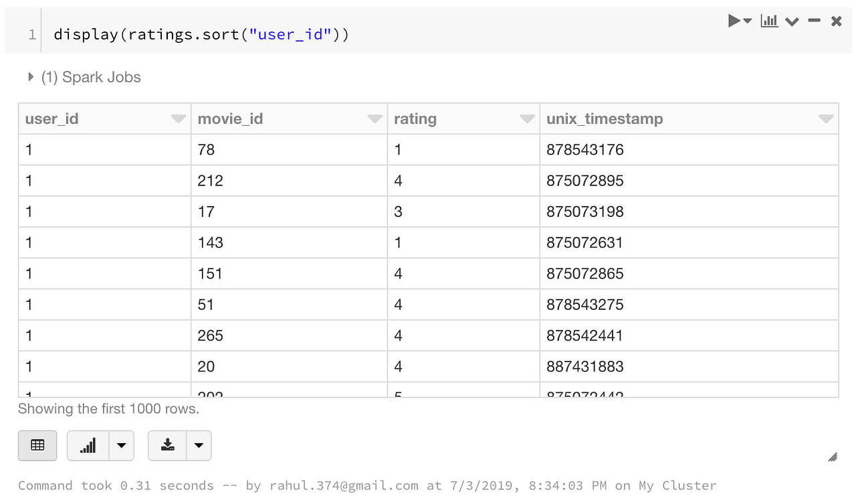Screen dimensions: 856x504
Task: Delete the notebook cell
Action: coord(836,21)
